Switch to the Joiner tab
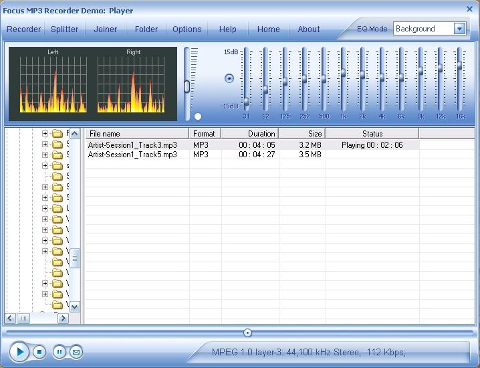This screenshot has width=480, height=368. (x=106, y=29)
